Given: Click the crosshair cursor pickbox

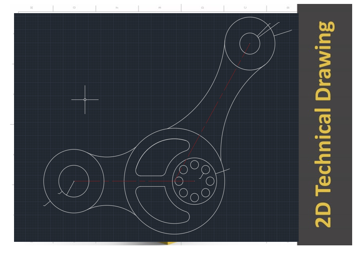Looking at the screenshot, I should [85, 99].
